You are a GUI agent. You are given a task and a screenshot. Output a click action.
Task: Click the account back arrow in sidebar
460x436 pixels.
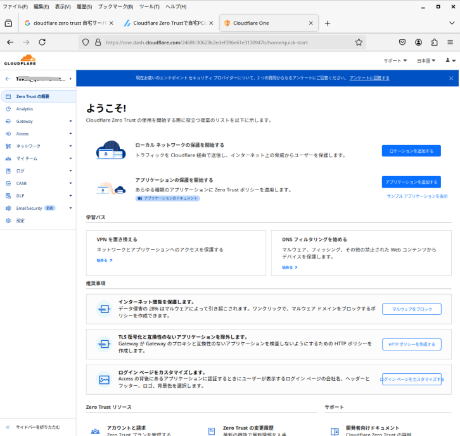8,79
